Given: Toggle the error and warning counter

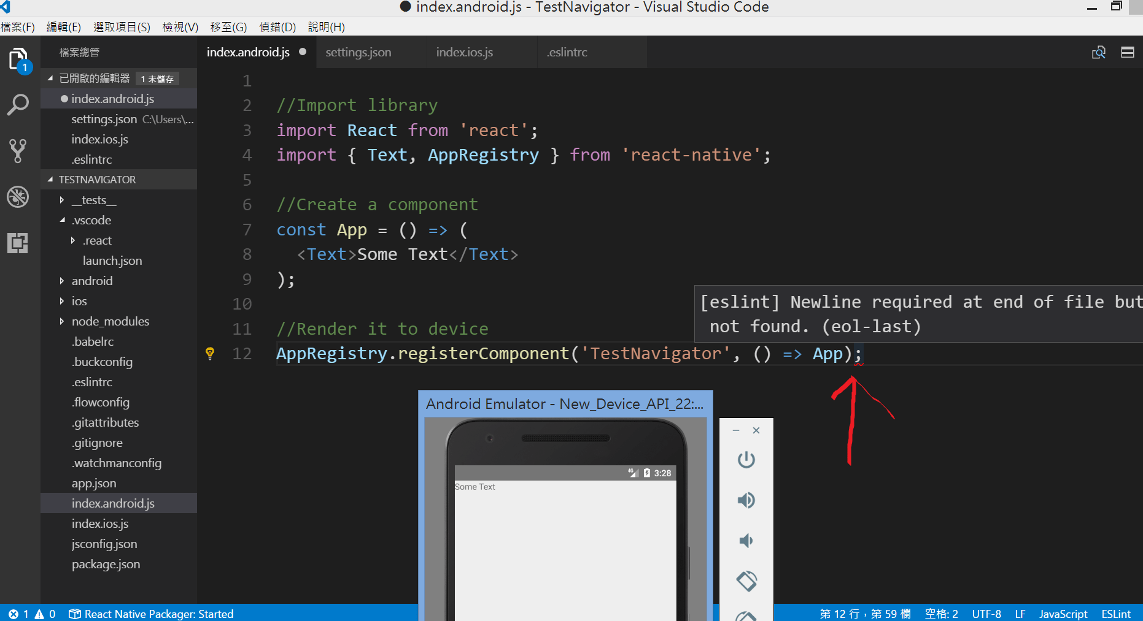Looking at the screenshot, I should click(x=31, y=614).
